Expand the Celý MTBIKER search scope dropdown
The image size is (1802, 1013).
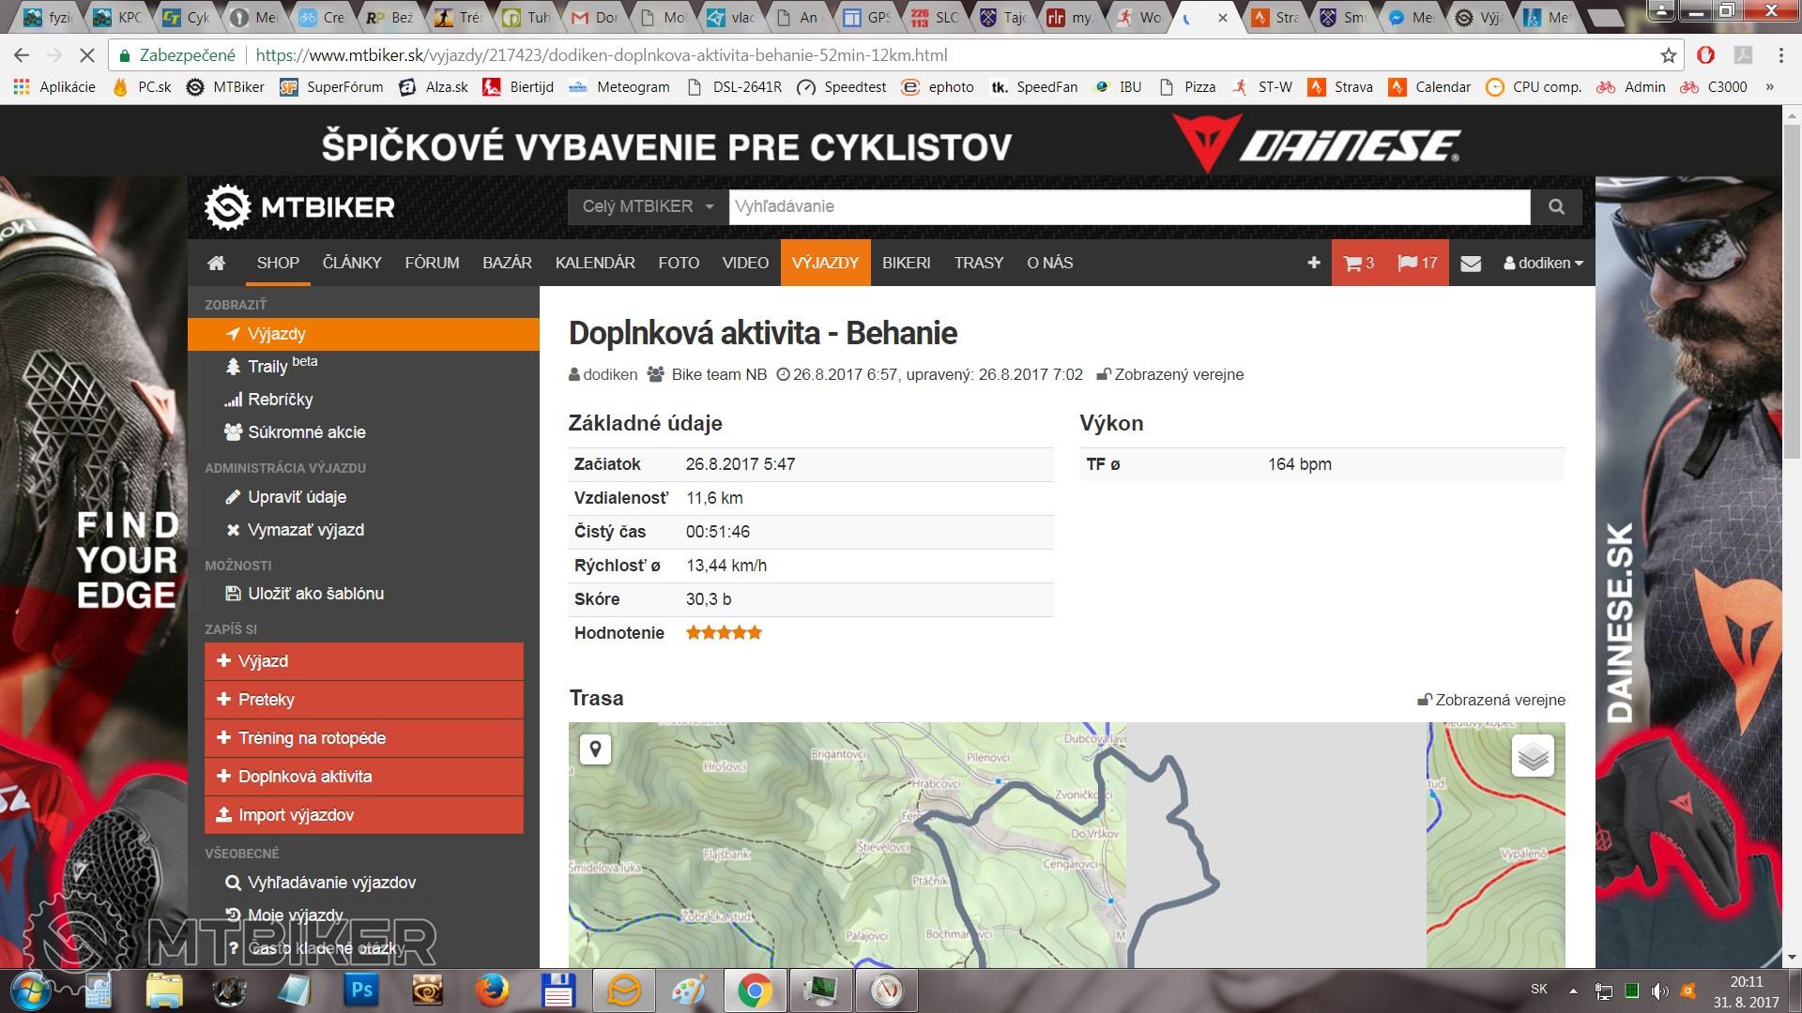(x=648, y=206)
